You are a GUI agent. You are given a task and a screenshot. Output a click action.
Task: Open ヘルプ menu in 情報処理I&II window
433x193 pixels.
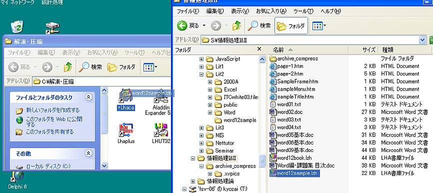click(x=330, y=11)
